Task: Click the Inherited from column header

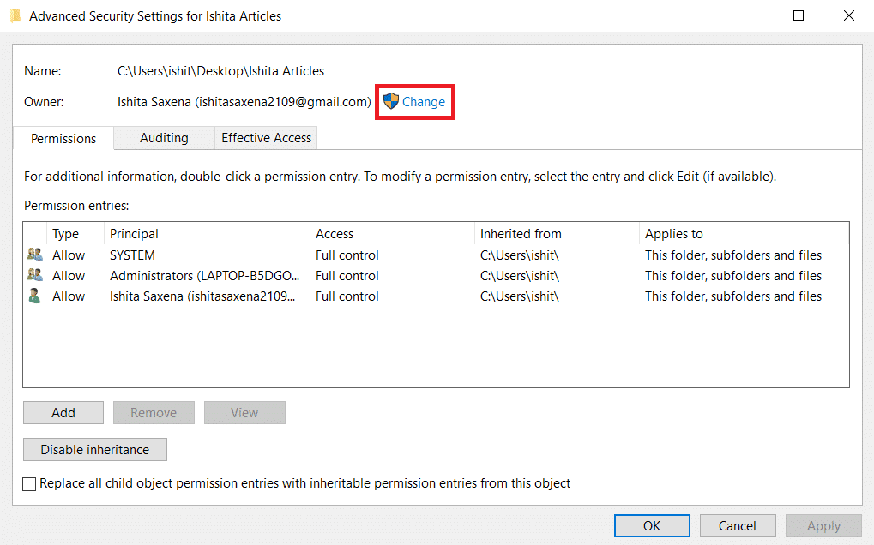Action: coord(521,233)
